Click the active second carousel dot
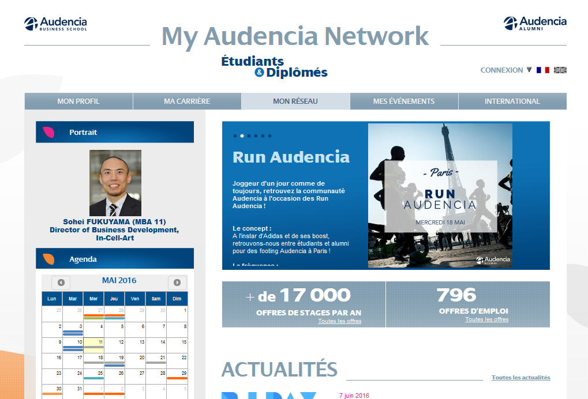This screenshot has height=399, width=588. [242, 136]
